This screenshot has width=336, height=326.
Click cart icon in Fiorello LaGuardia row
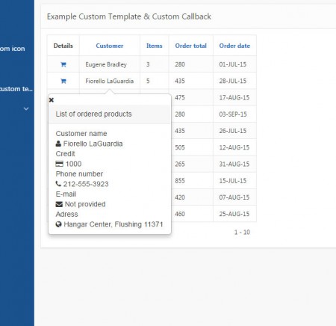[x=63, y=81]
